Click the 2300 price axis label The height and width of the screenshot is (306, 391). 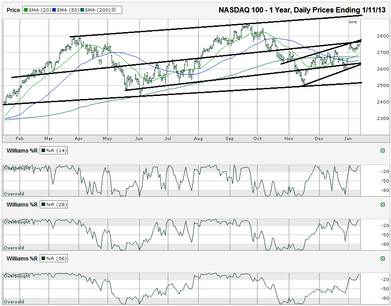[383, 118]
